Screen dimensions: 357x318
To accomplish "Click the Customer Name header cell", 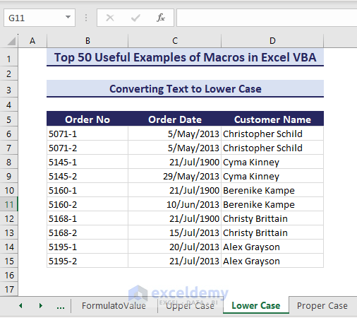I will click(272, 119).
